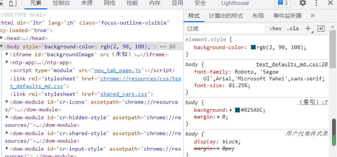Expand the margin: 0 shorthand arrow
This screenshot has width=337, height=157.
pyautogui.click(x=218, y=117)
